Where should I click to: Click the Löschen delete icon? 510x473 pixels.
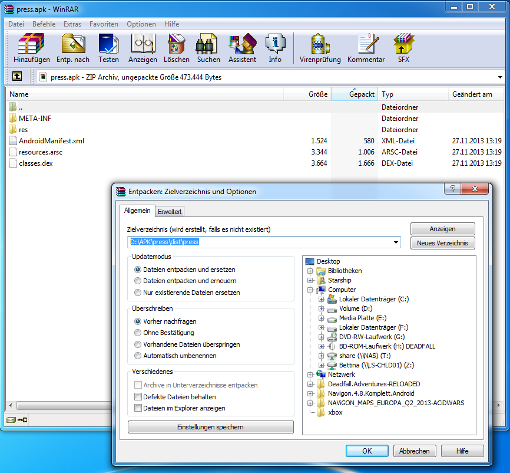pyautogui.click(x=176, y=45)
